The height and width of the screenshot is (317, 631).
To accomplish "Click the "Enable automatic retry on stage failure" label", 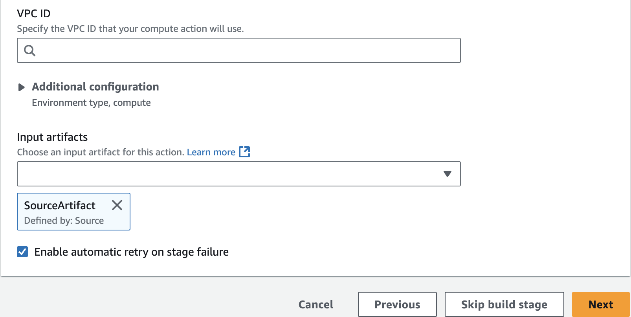I will (x=132, y=252).
